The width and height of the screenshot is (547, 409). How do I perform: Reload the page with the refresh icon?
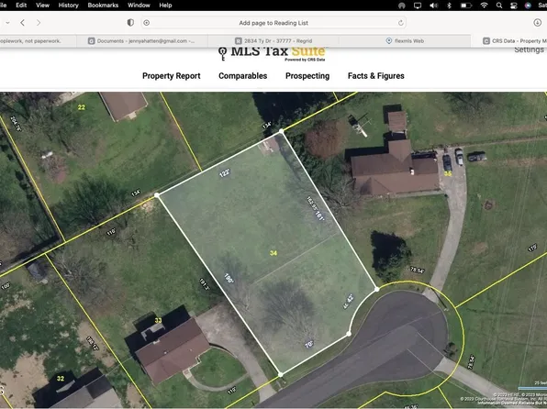tap(400, 23)
